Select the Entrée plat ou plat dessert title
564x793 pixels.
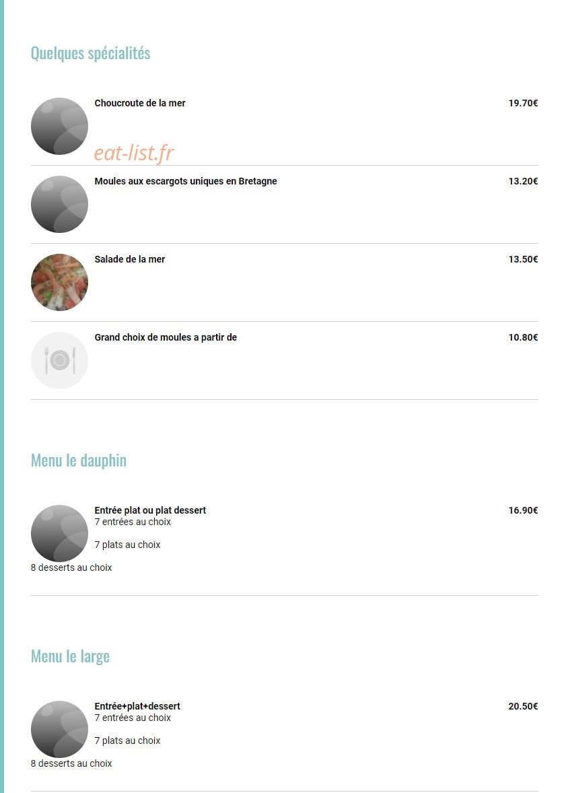pyautogui.click(x=150, y=510)
